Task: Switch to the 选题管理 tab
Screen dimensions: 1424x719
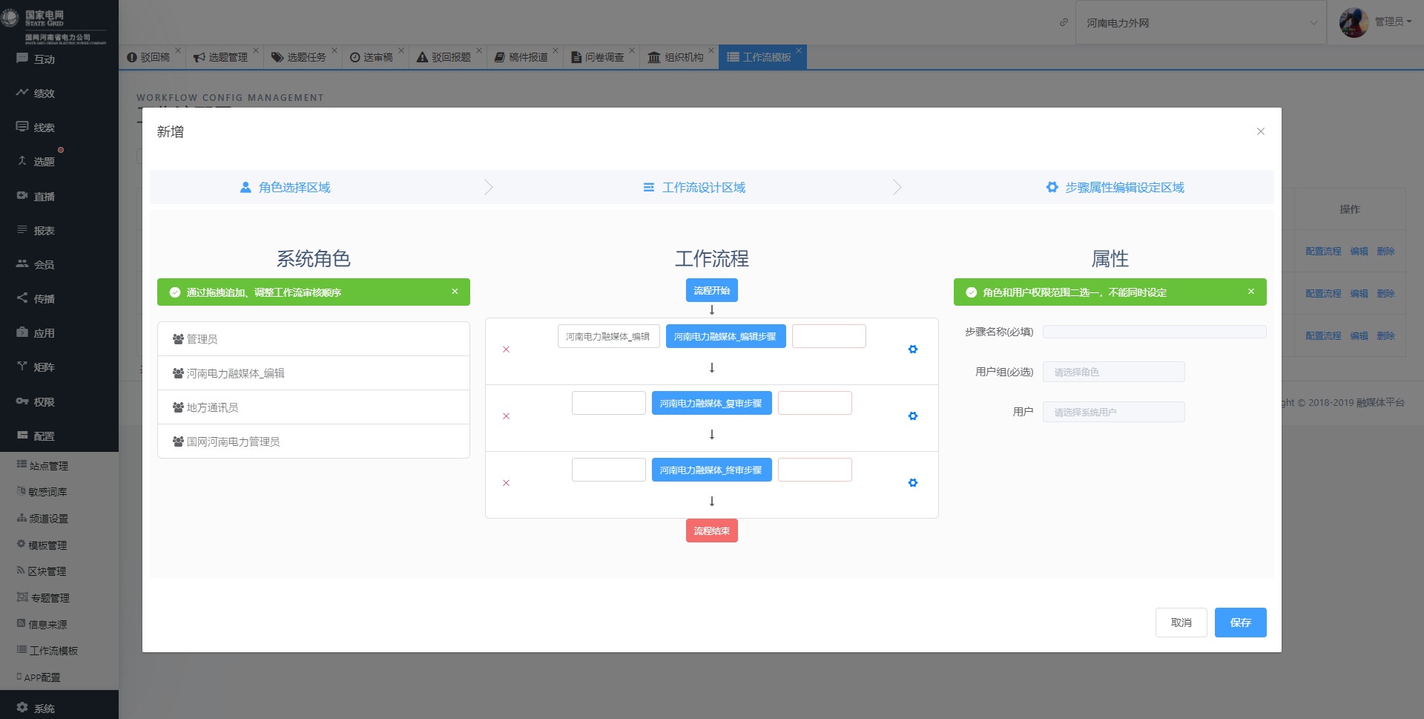Action: (x=223, y=57)
